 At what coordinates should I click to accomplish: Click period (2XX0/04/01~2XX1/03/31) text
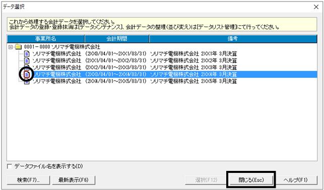coord(116,54)
